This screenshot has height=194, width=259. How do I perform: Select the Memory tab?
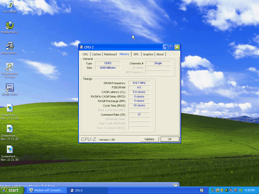124,54
